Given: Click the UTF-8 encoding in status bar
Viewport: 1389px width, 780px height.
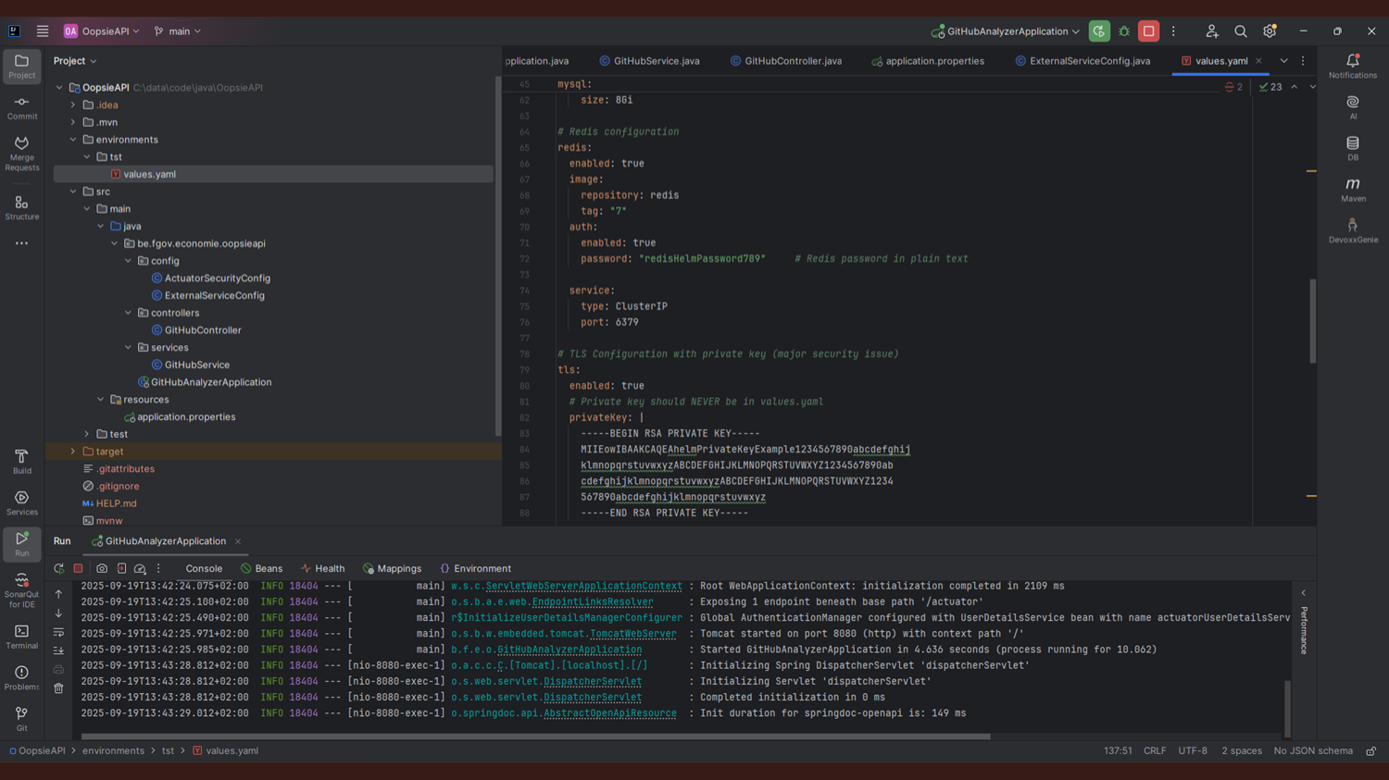Looking at the screenshot, I should tap(1193, 751).
